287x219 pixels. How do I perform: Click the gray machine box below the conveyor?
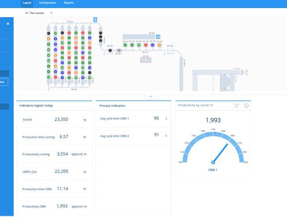click(x=146, y=60)
